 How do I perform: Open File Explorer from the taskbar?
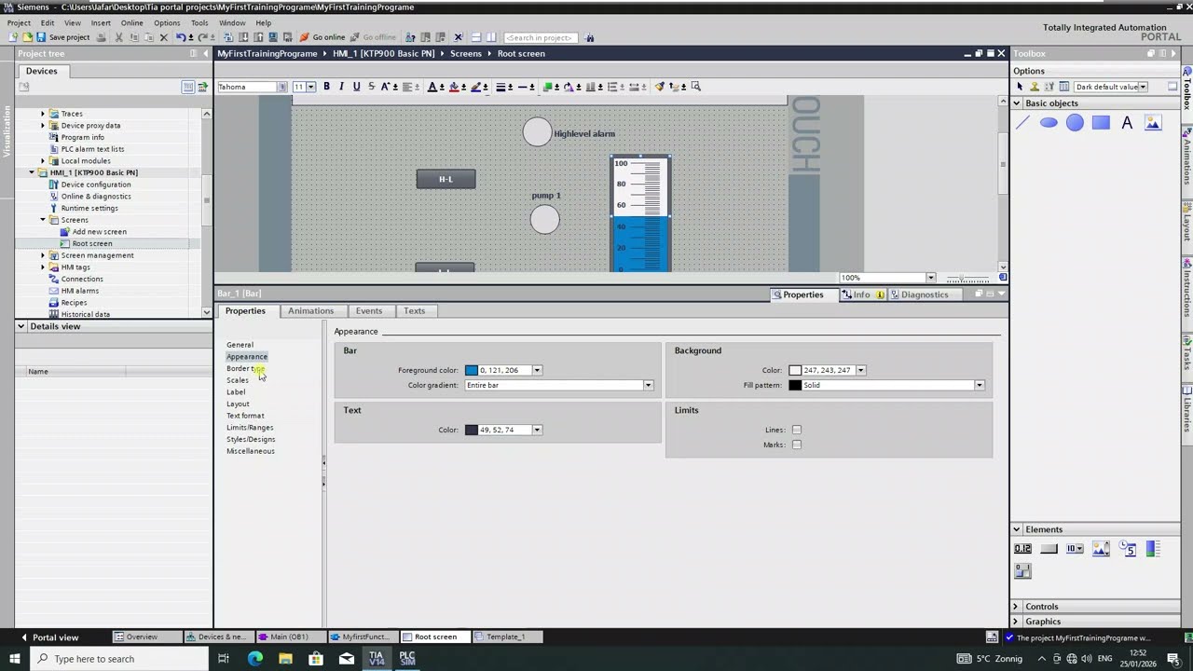285,659
